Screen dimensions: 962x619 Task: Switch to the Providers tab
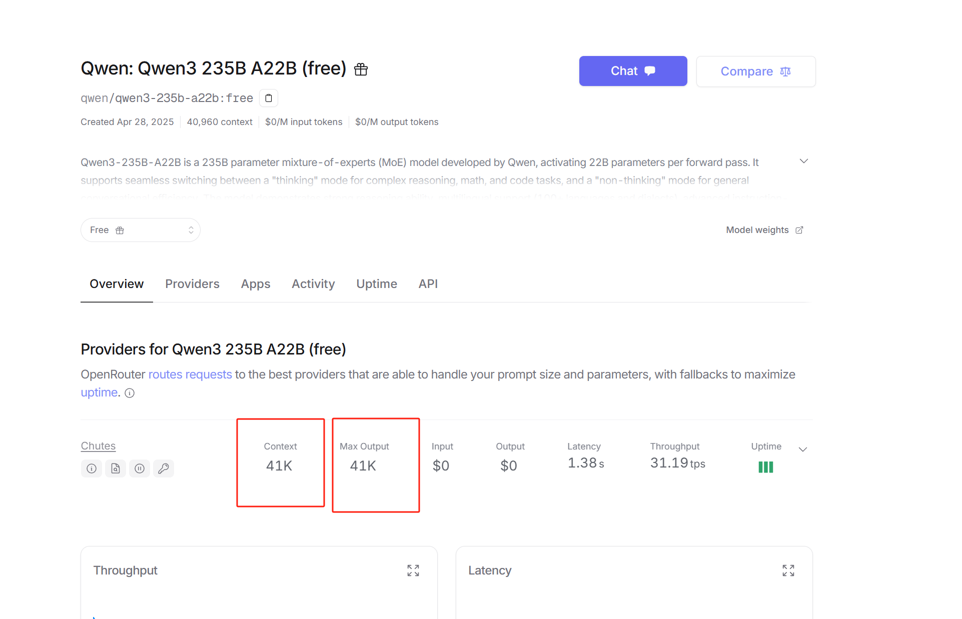pyautogui.click(x=192, y=284)
